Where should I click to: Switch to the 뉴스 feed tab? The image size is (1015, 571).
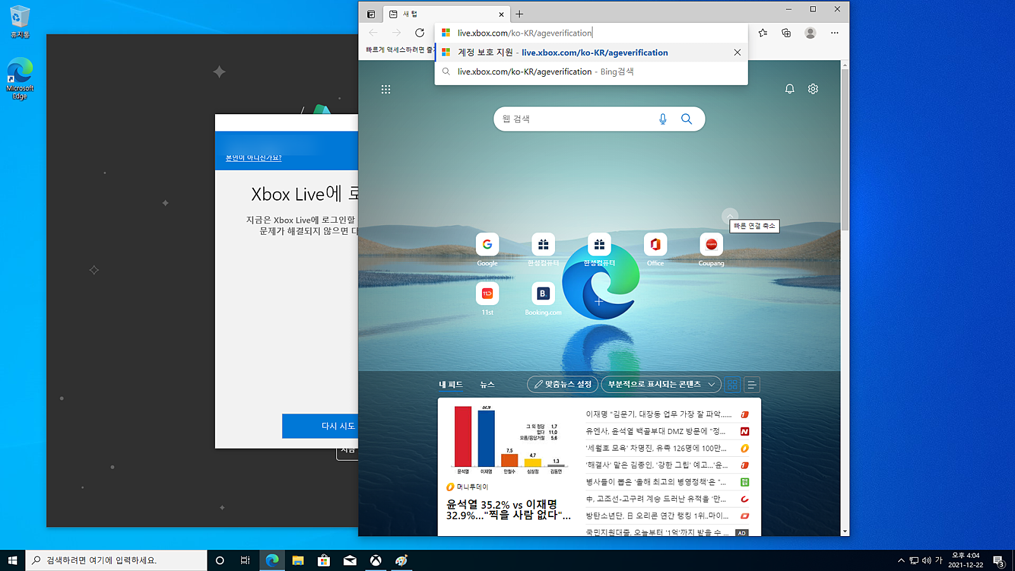click(487, 384)
